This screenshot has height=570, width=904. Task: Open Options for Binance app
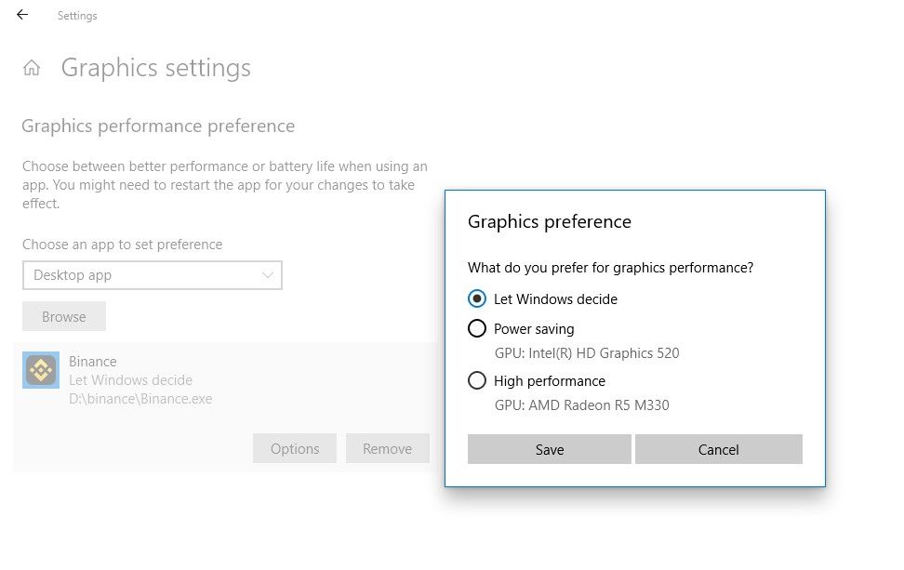(x=295, y=449)
